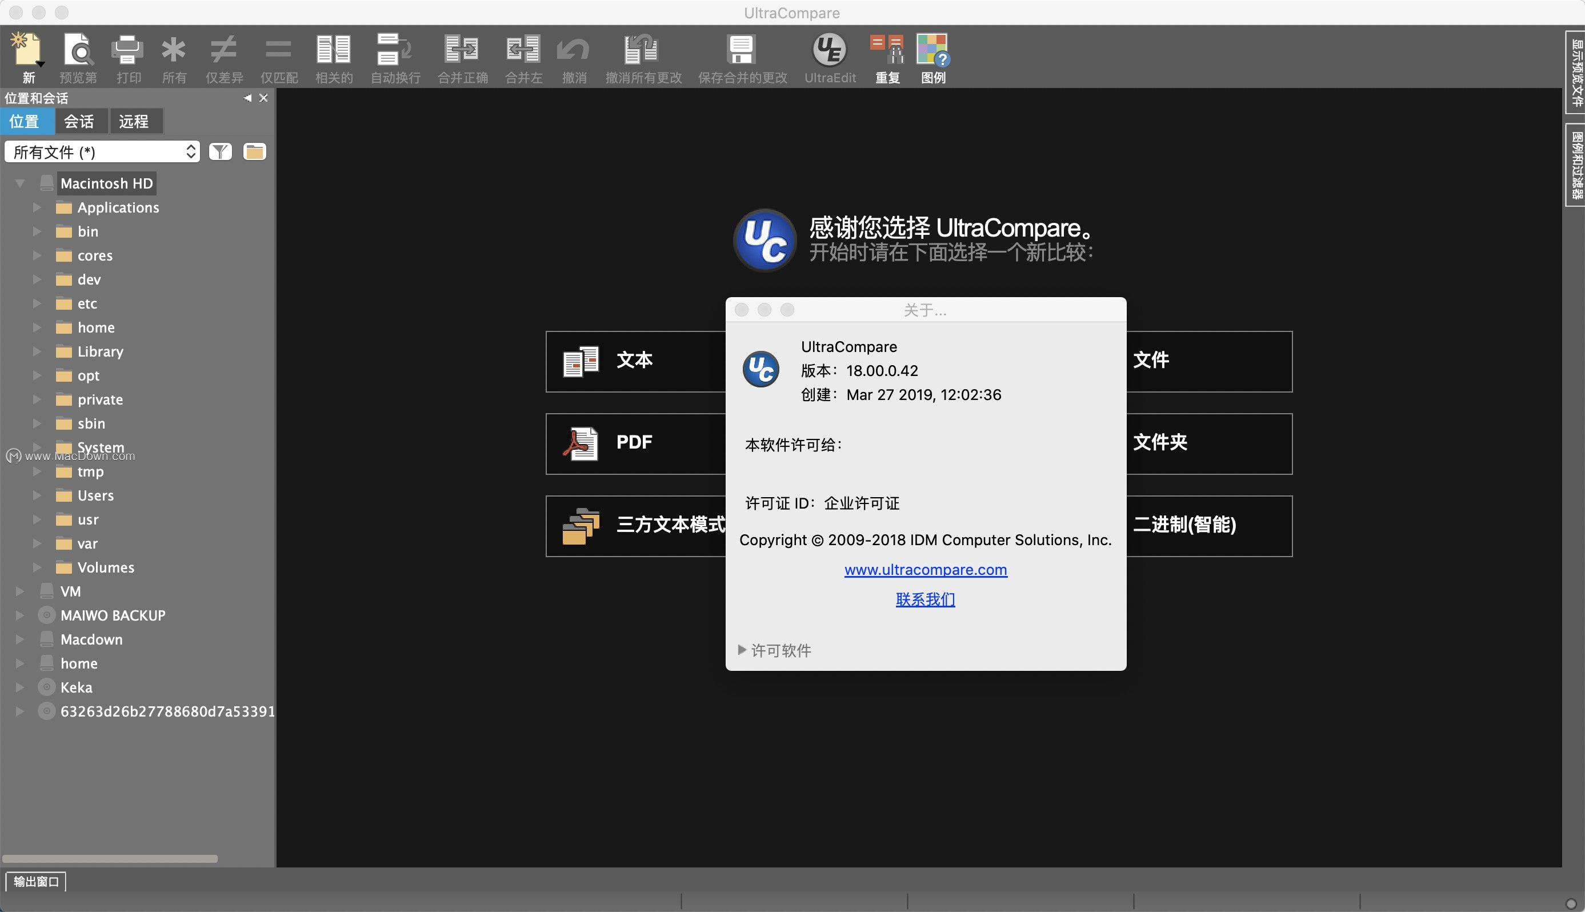Toggle word wrap (自动换行) icon
Viewport: 1585px width, 912px height.
click(394, 50)
